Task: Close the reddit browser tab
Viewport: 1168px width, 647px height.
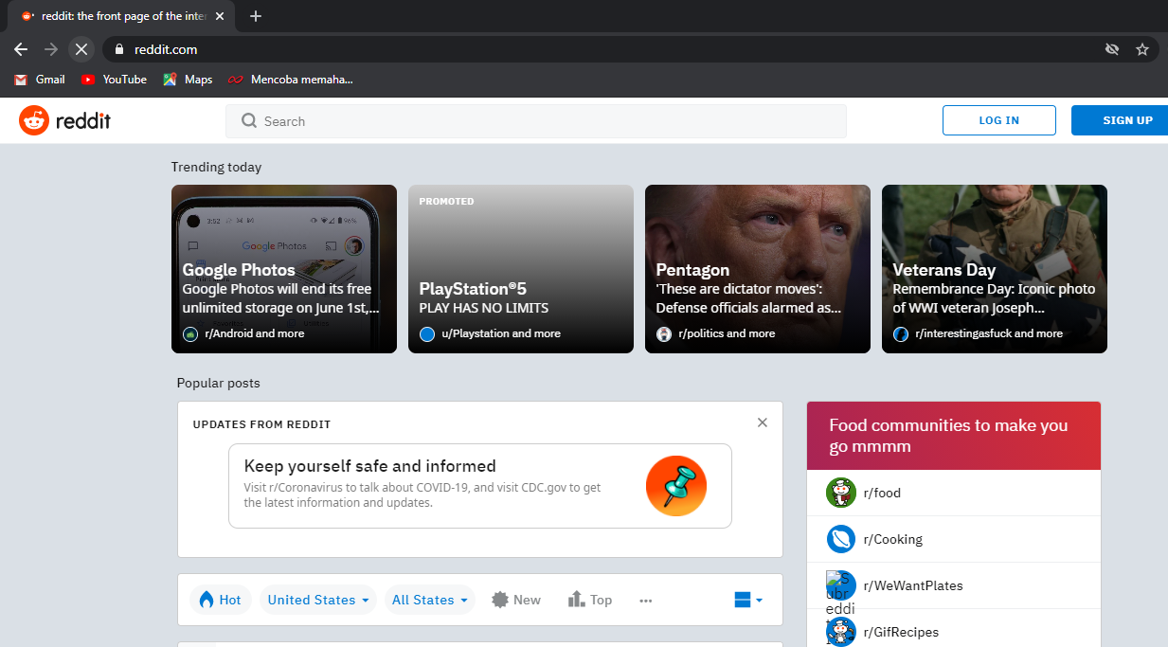Action: tap(220, 16)
